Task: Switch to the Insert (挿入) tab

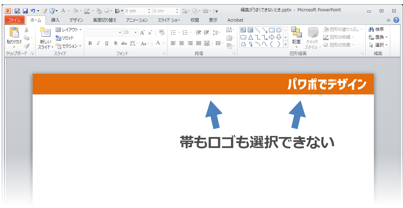Action: (55, 20)
